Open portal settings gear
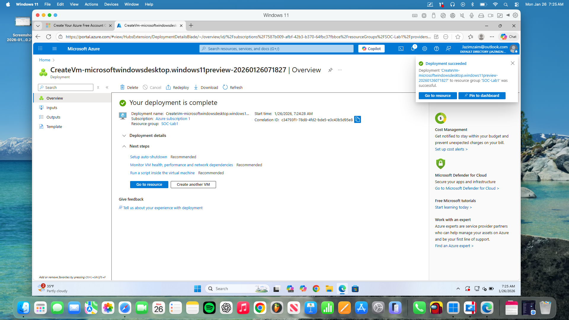Viewport: 569px width, 320px height. coord(425,49)
